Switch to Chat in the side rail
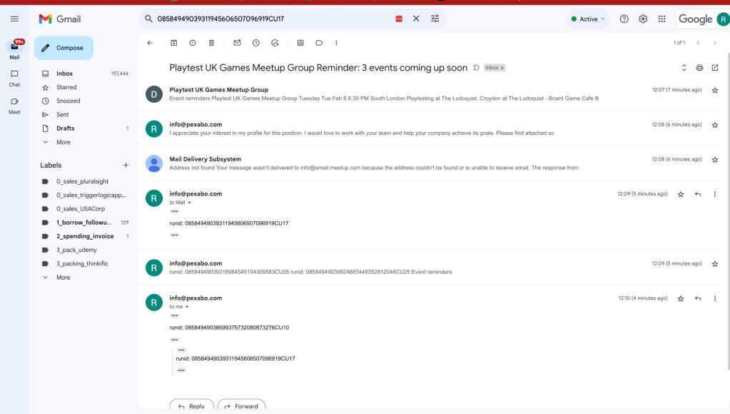 14,79
